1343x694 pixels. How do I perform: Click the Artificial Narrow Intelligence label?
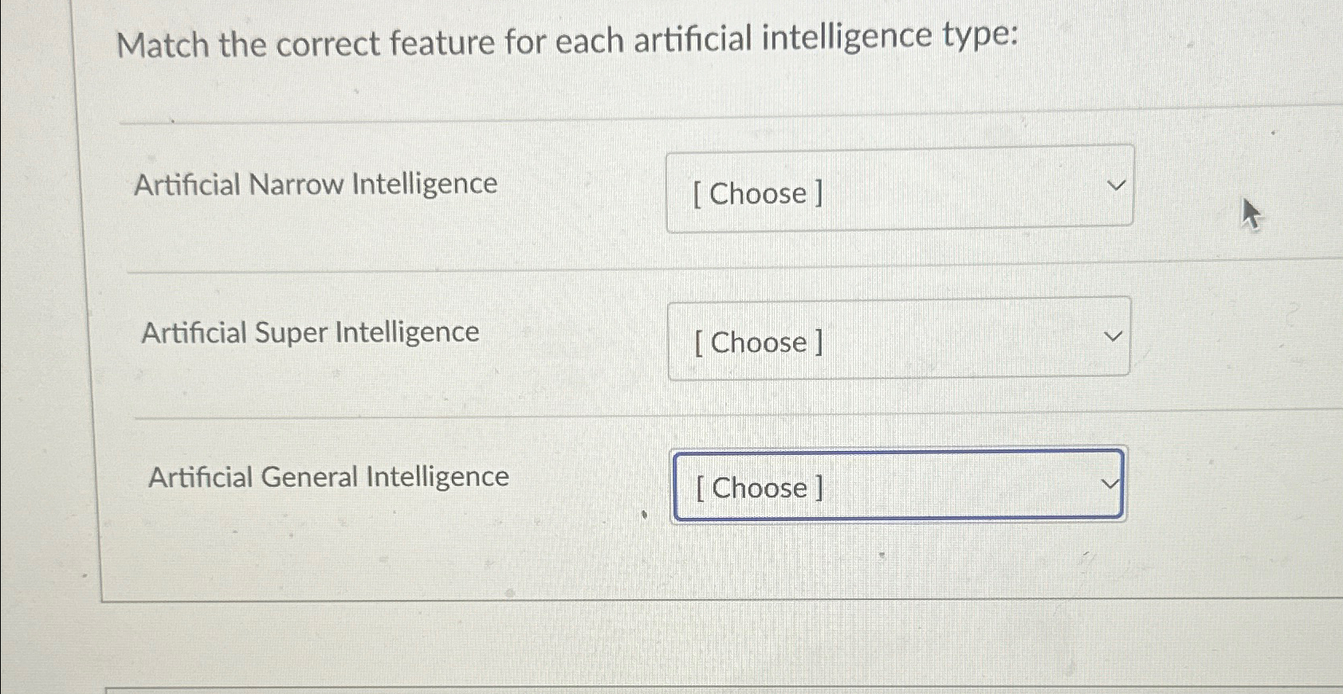316,185
